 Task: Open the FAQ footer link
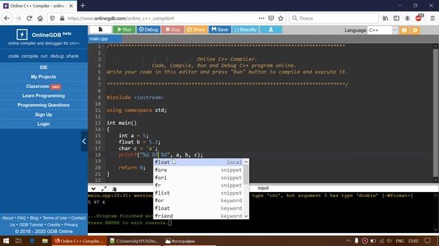coord(21,218)
